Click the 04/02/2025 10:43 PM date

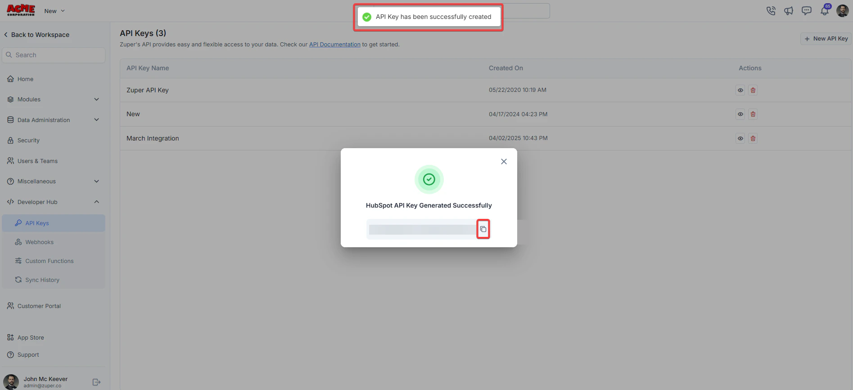point(518,138)
